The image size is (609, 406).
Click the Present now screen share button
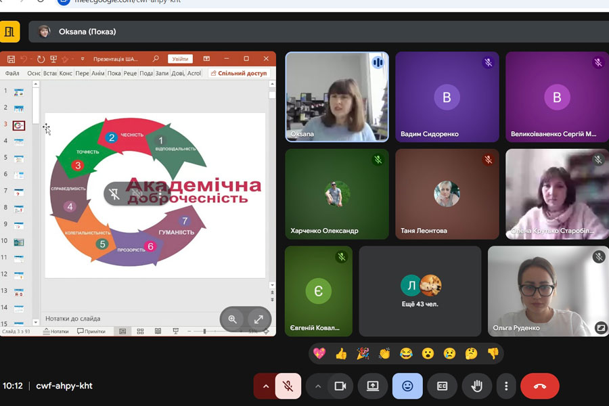[x=373, y=386]
